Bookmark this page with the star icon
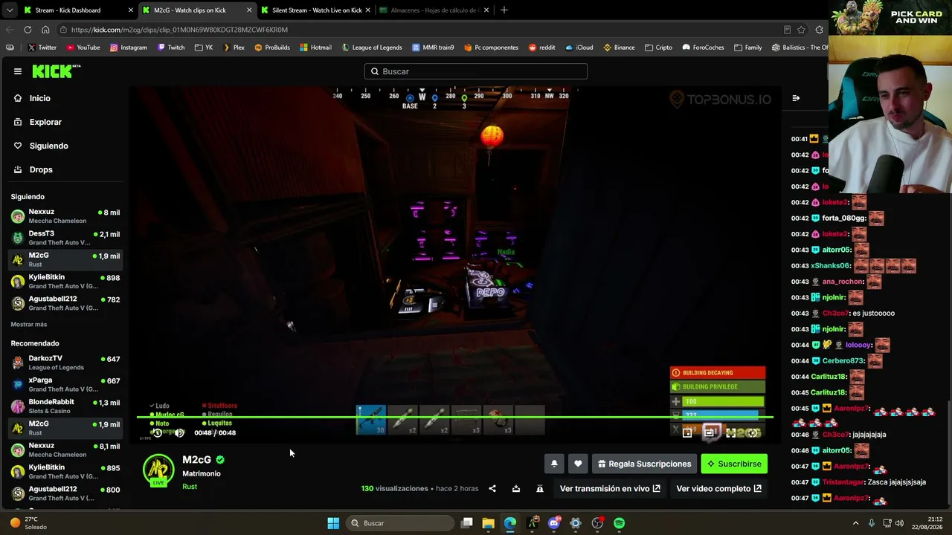952x535 pixels. [801, 30]
